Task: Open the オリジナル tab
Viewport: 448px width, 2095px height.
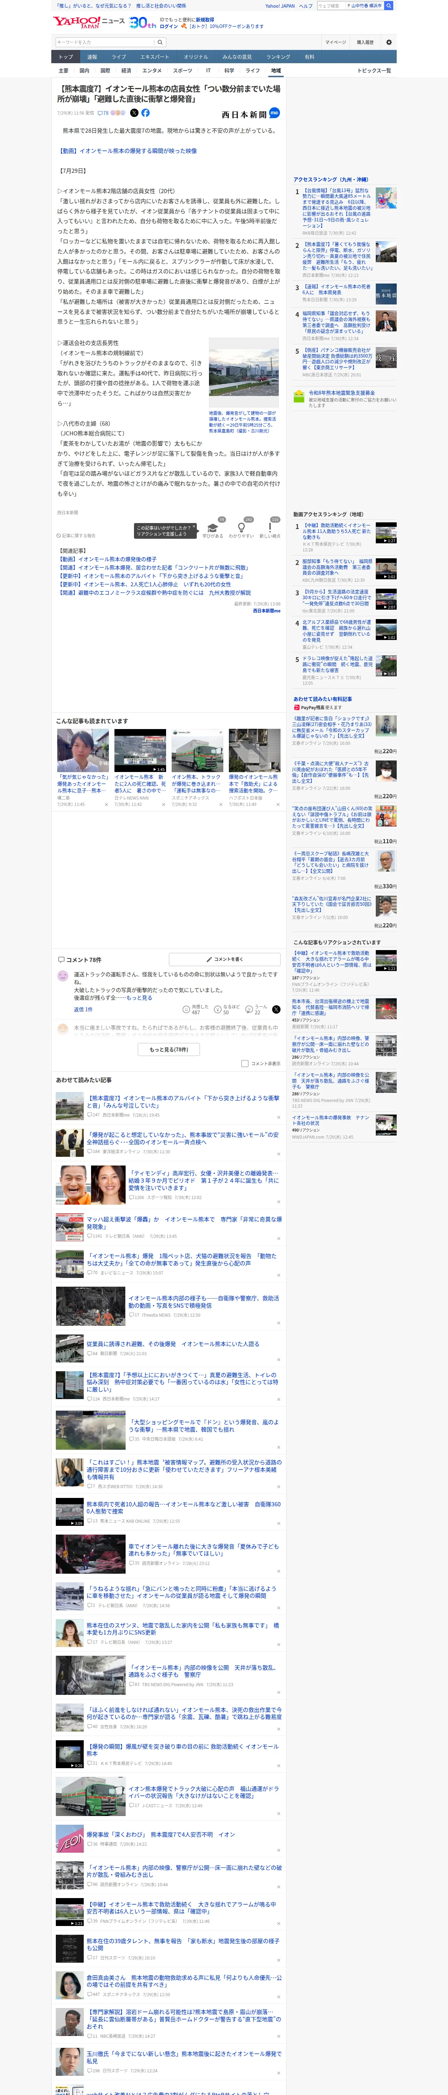Action: click(x=196, y=57)
